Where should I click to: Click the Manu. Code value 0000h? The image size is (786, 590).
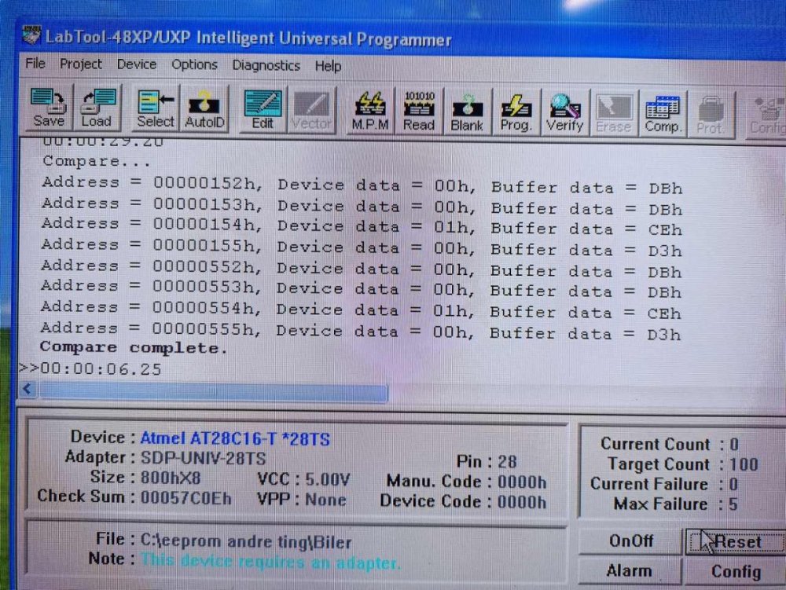(x=521, y=482)
